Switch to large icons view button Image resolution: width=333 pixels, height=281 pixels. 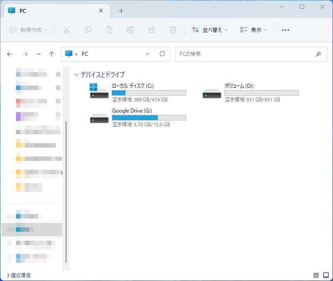click(x=325, y=275)
